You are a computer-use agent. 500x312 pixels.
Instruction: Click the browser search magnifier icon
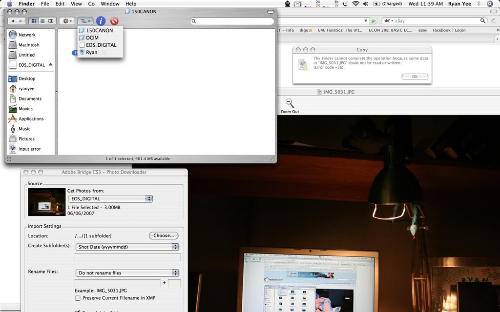[483, 20]
